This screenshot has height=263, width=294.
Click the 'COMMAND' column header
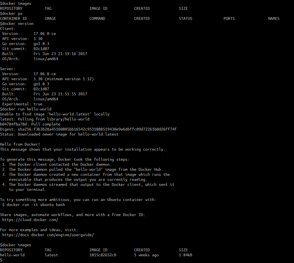point(97,18)
